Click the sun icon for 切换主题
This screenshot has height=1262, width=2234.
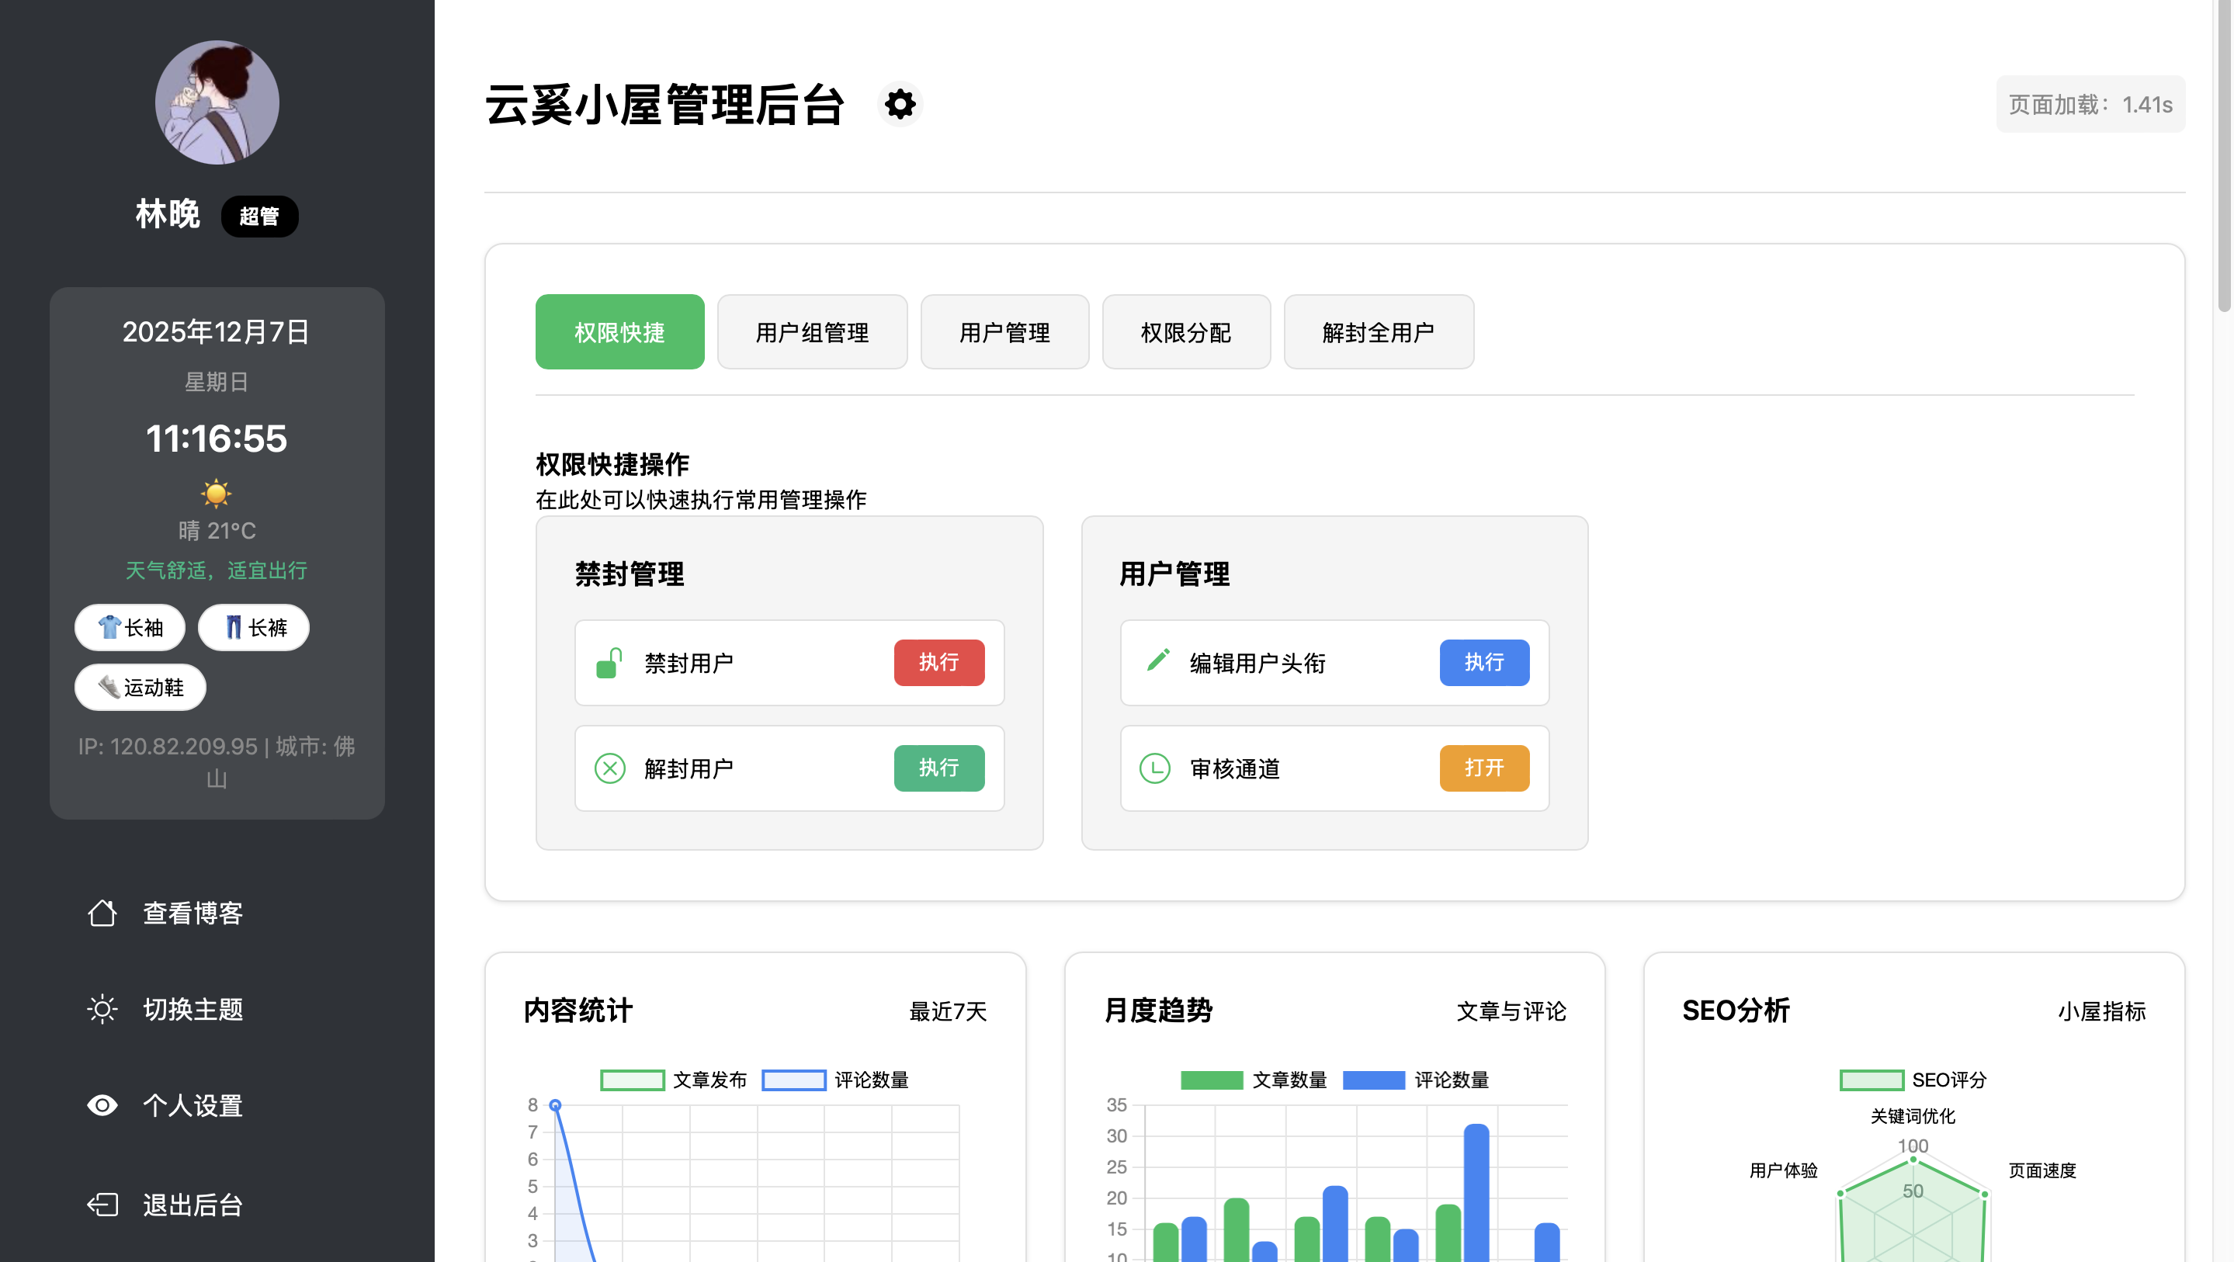102,1009
